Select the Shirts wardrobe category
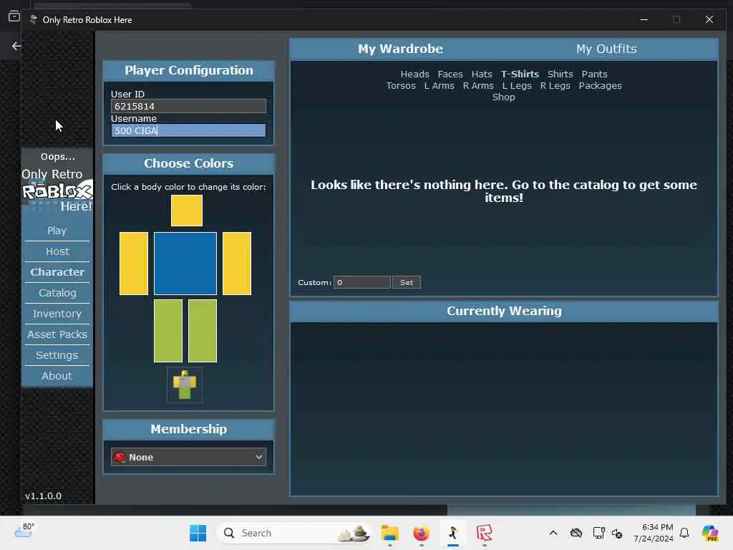The image size is (733, 550). pos(560,74)
